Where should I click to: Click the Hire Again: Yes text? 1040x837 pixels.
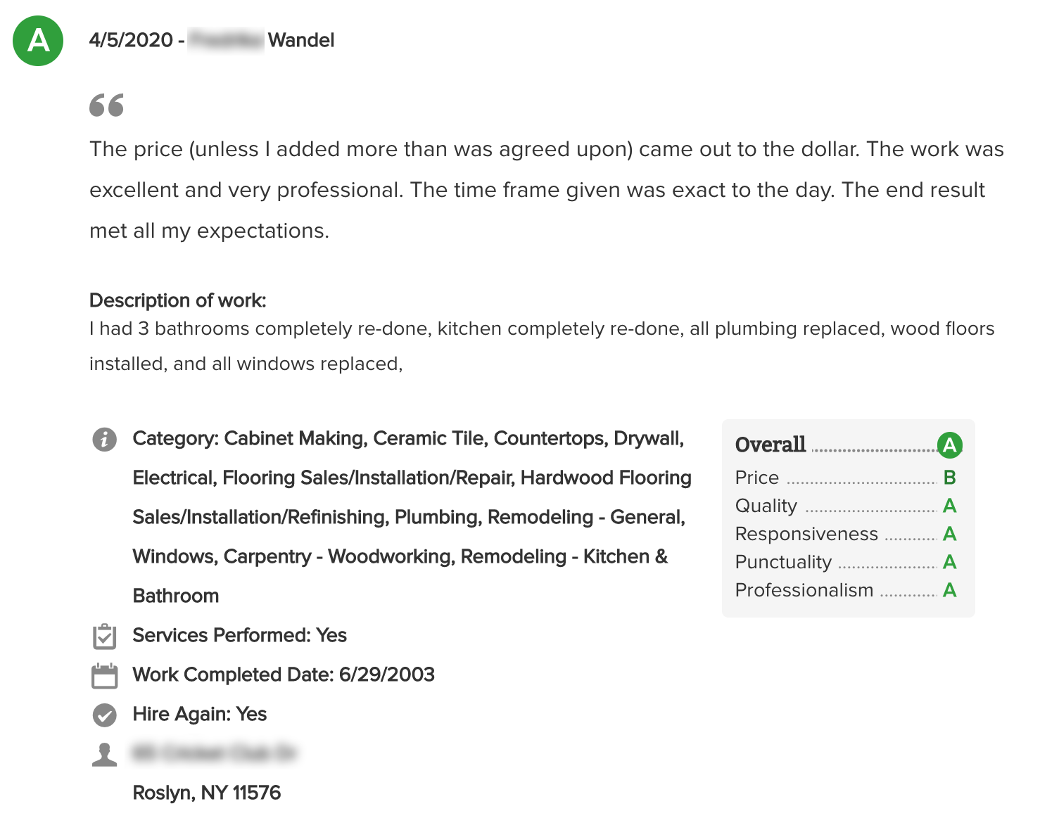(x=200, y=714)
